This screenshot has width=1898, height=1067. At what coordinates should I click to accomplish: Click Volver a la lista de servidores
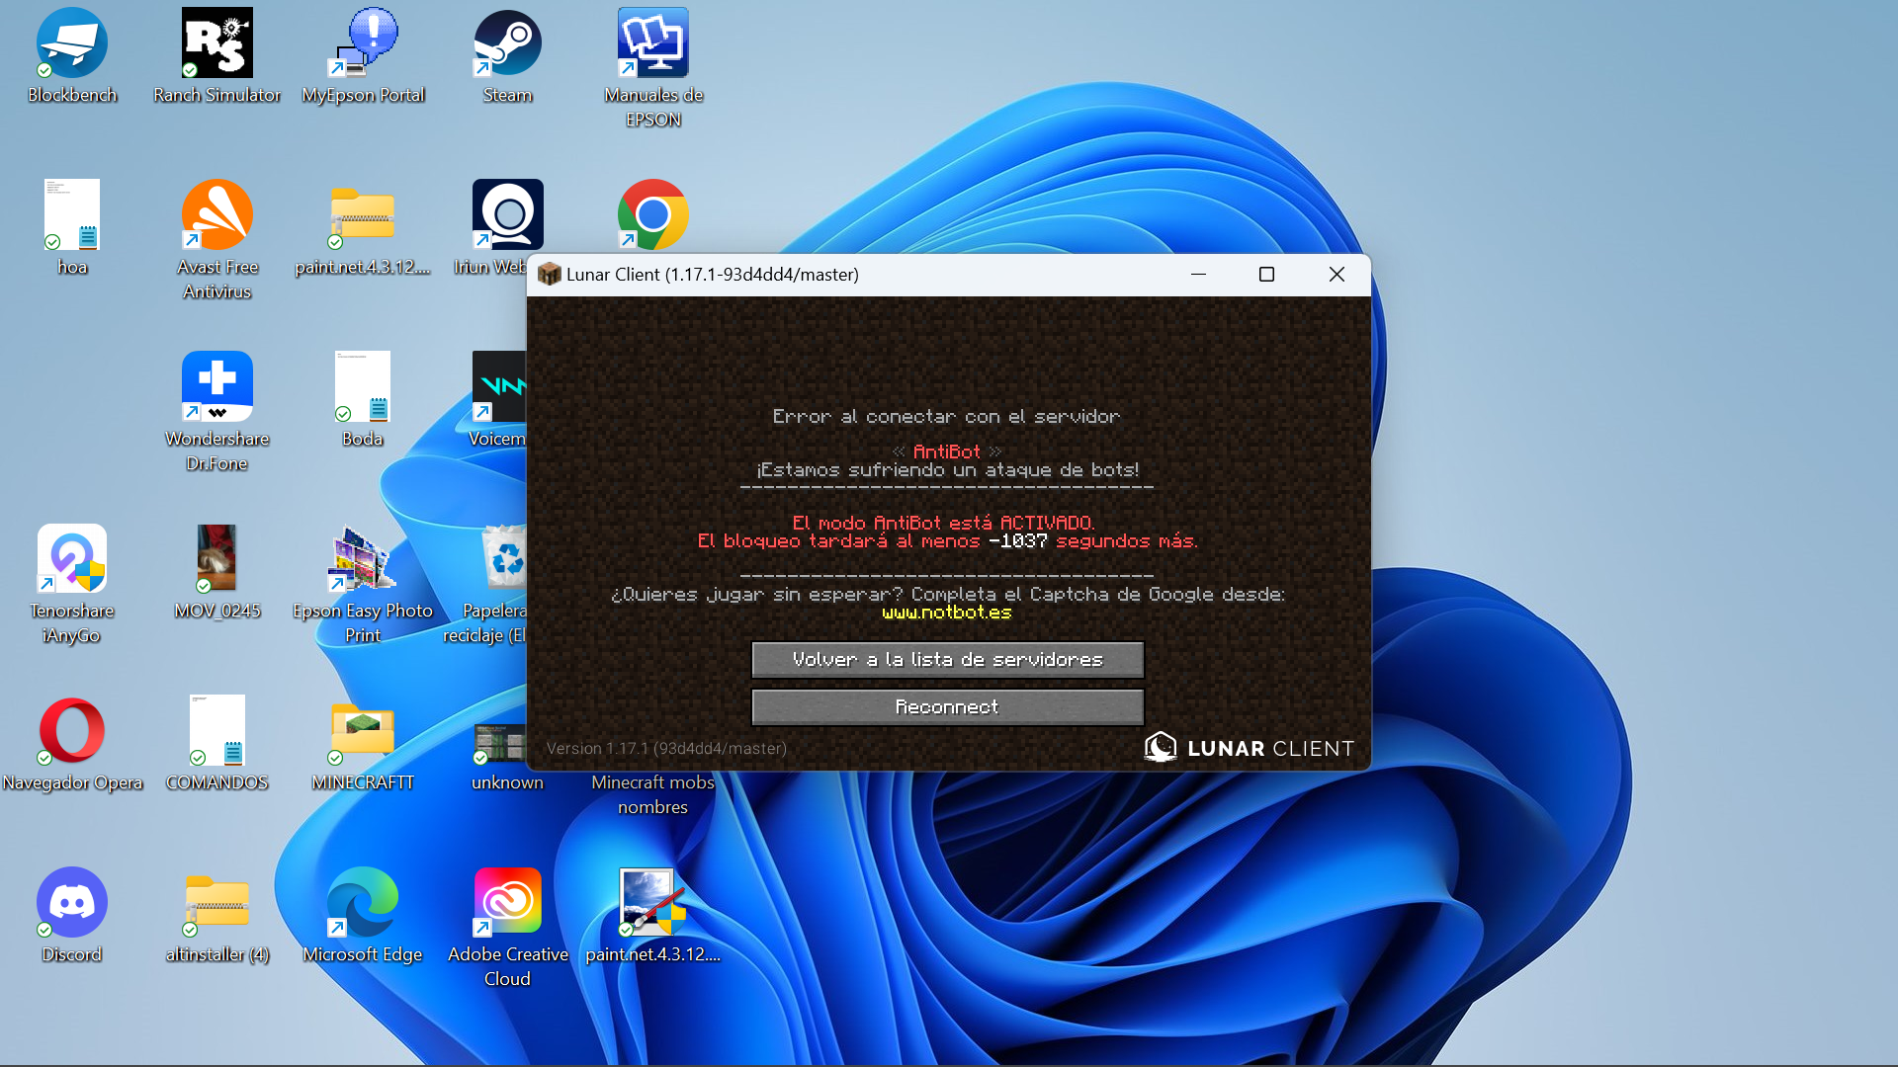coord(947,660)
